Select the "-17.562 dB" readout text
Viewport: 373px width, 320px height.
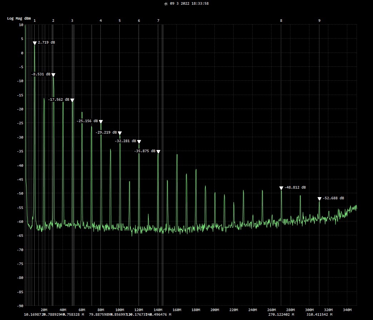59,100
